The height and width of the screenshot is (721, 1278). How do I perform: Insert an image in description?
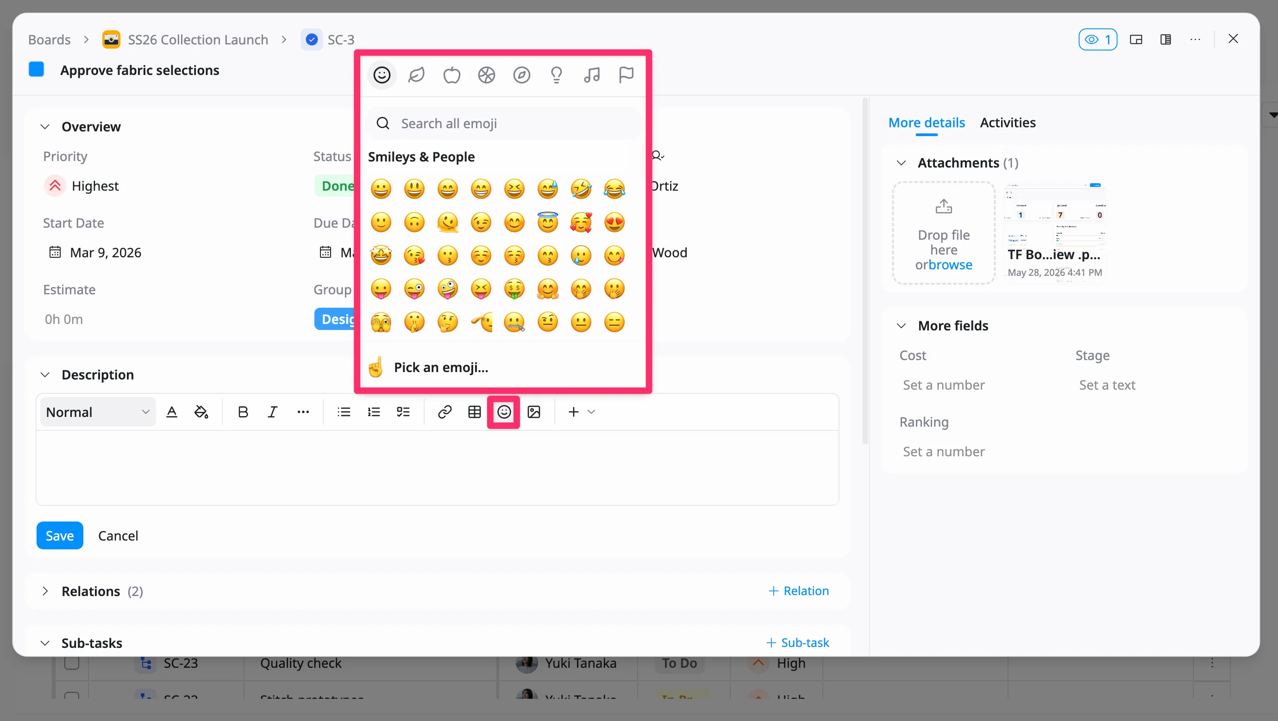point(534,412)
